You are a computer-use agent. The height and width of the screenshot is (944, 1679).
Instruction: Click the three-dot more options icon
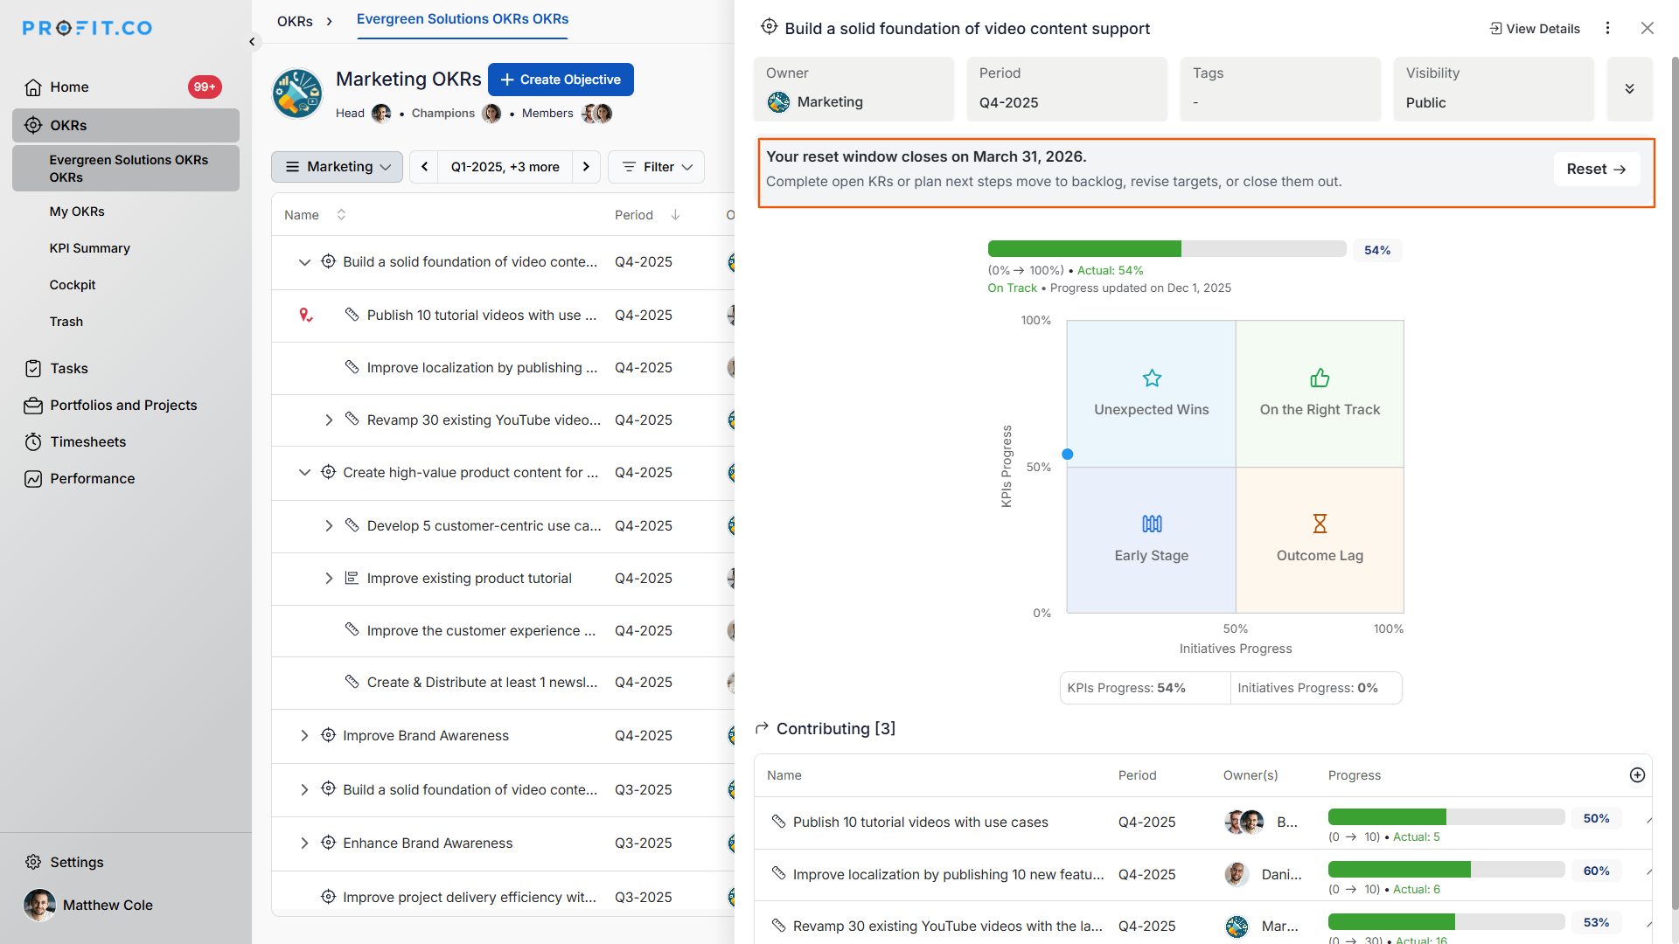tap(1607, 28)
